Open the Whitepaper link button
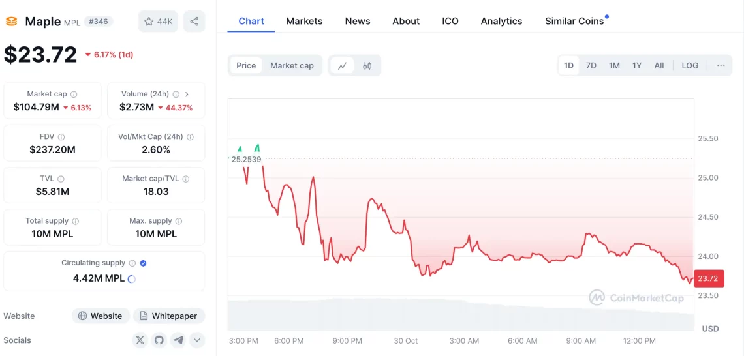The height and width of the screenshot is (356, 744). pyautogui.click(x=169, y=316)
